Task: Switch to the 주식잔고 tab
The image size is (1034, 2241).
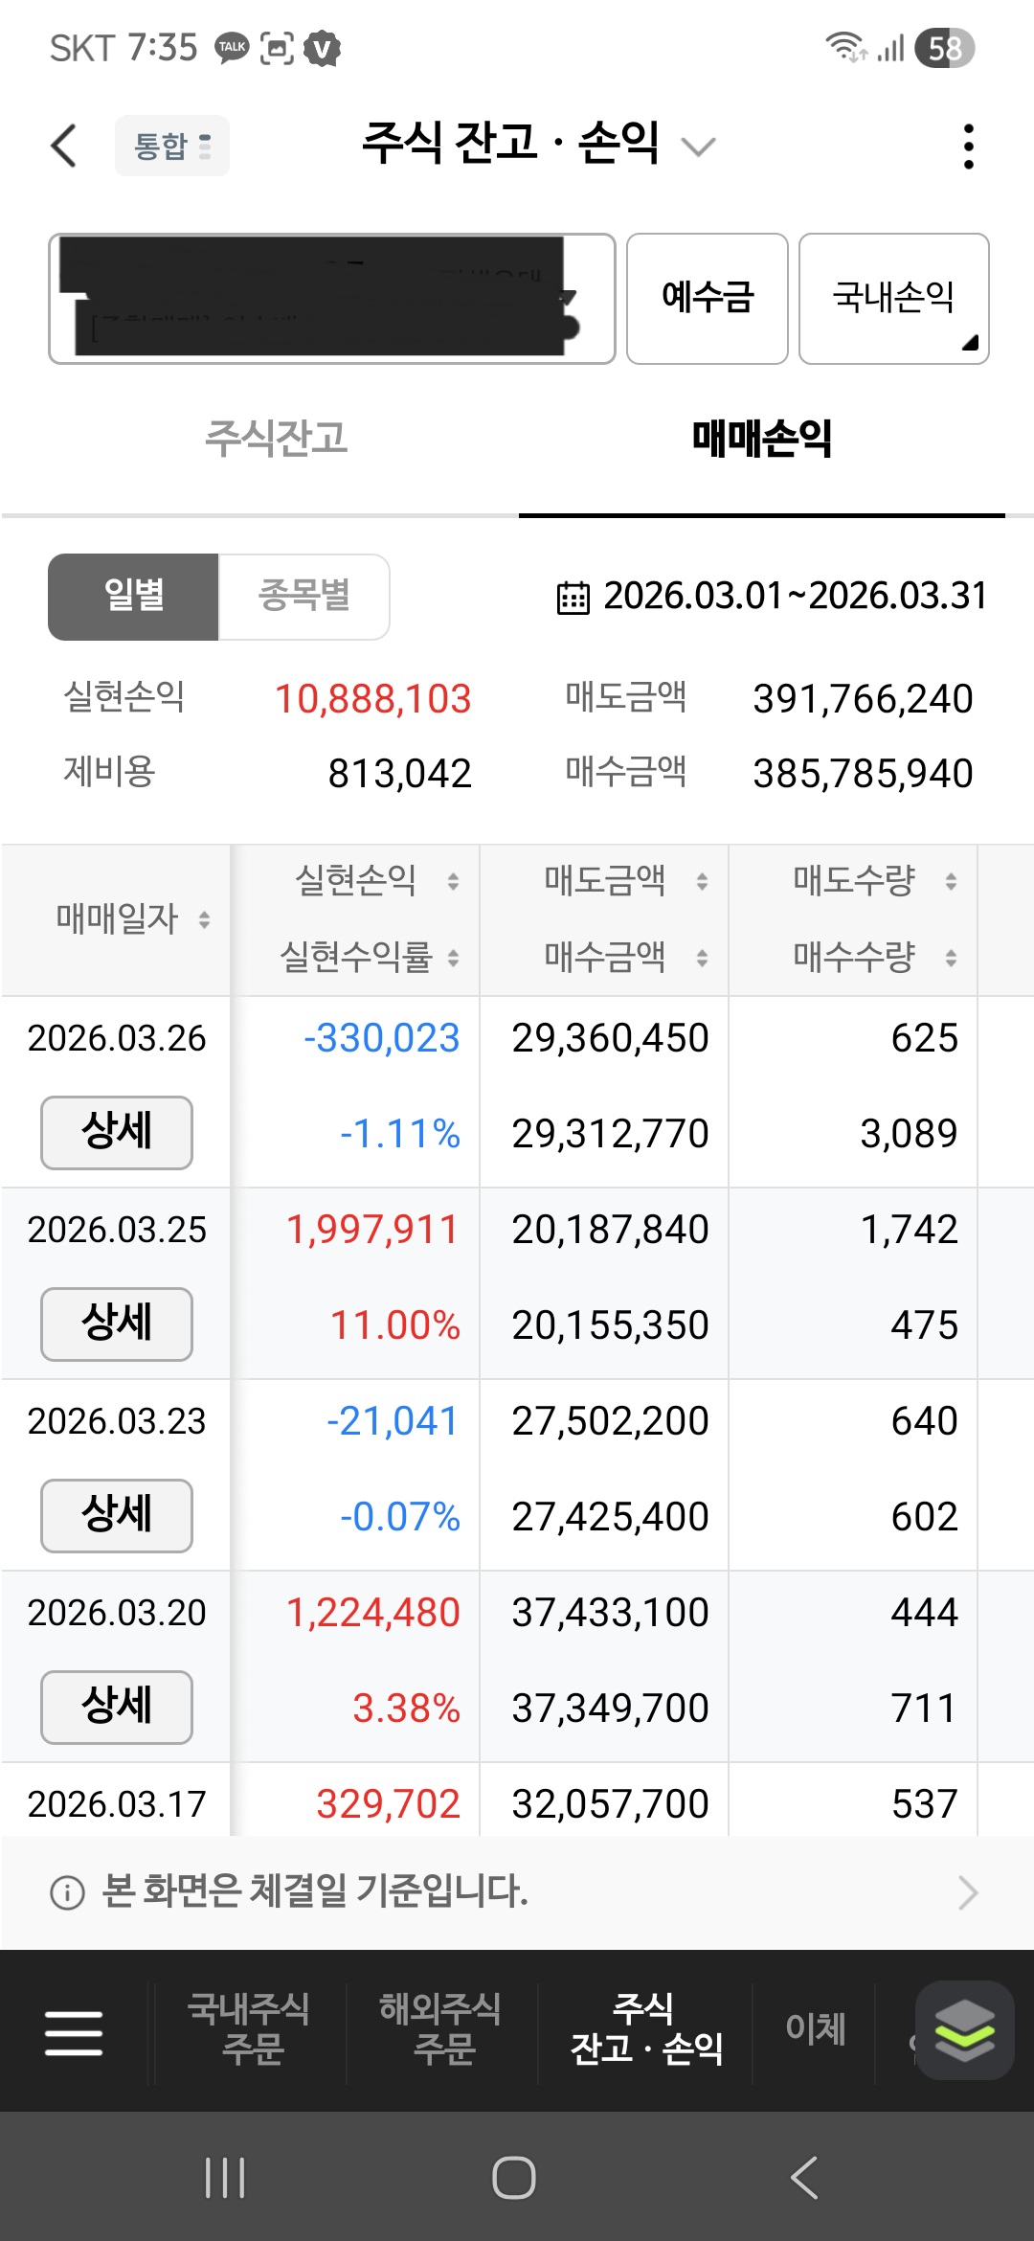Action: coord(276,439)
